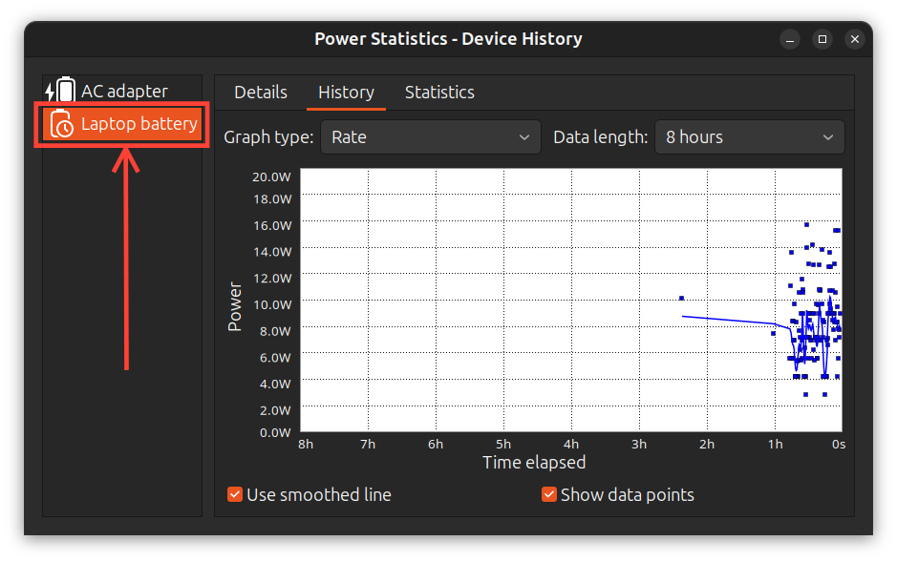
Task: Click the "Use smoothed line" label text
Action: click(x=319, y=494)
